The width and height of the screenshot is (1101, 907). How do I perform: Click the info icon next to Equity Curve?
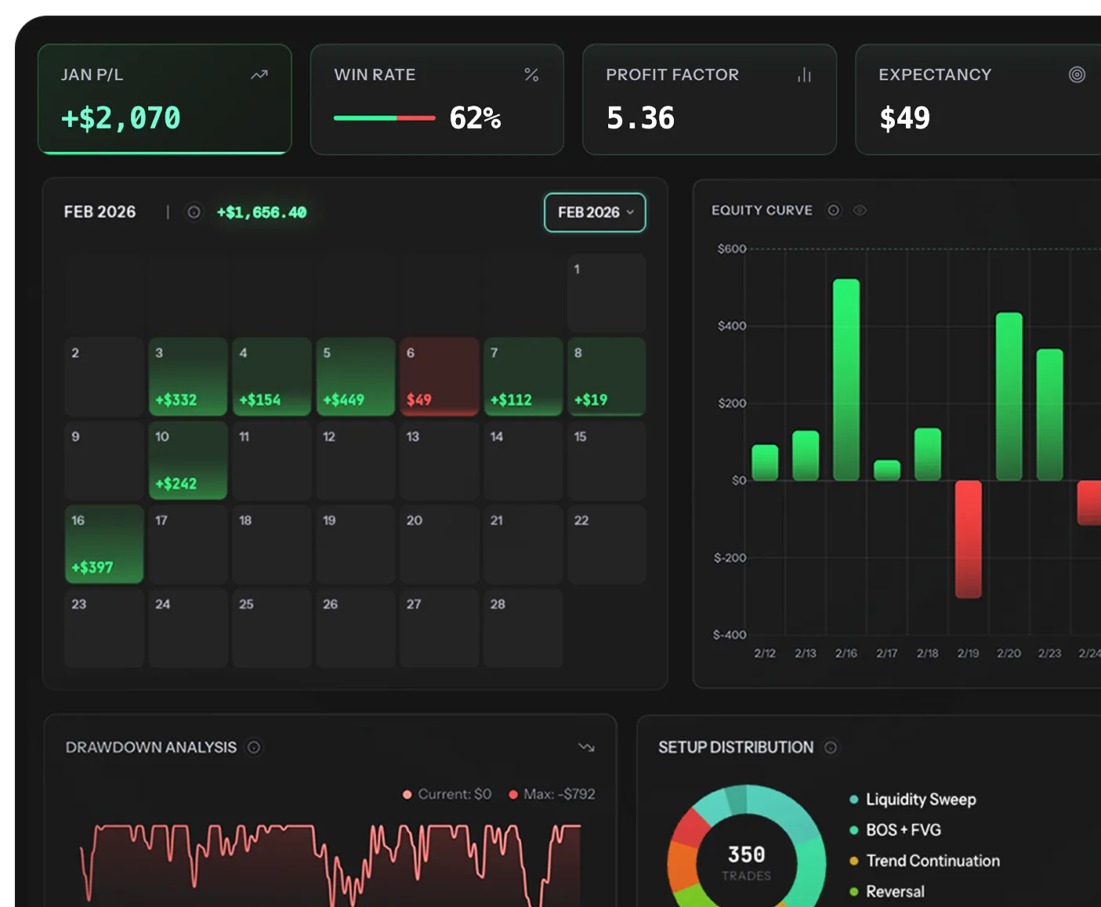(x=834, y=210)
